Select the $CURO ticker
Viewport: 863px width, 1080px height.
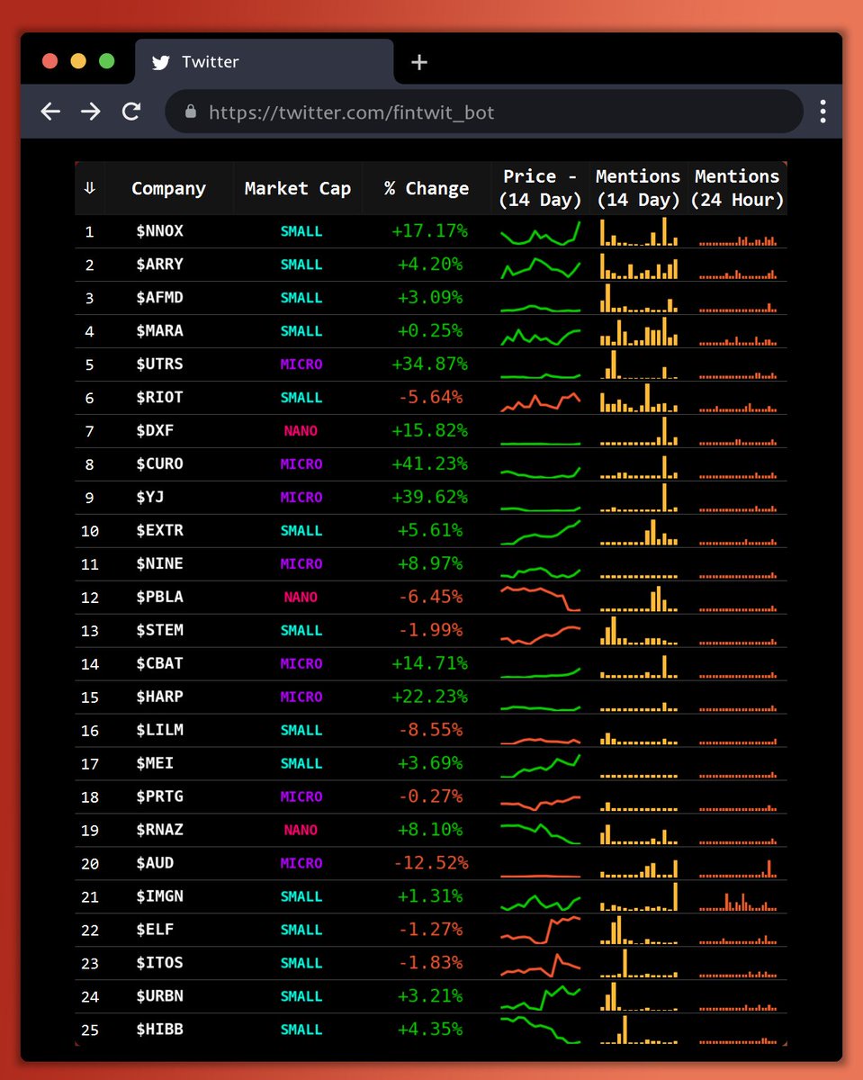[x=160, y=464]
